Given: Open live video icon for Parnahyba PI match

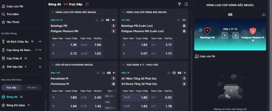Looking at the screenshot, I should coord(109,73).
